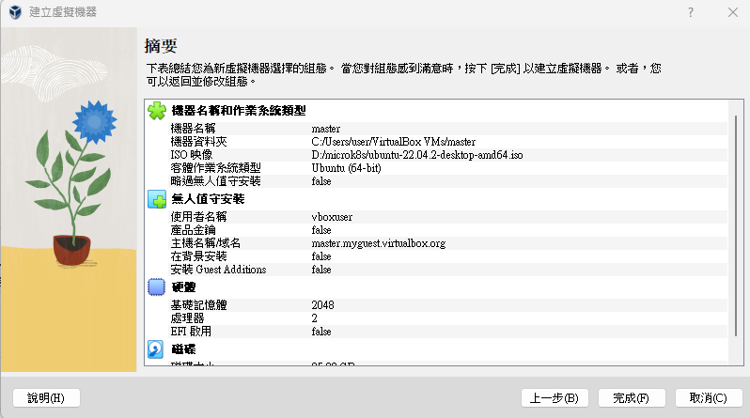Cancel the wizard with 取消(C) button
The image size is (750, 418).
click(x=709, y=398)
